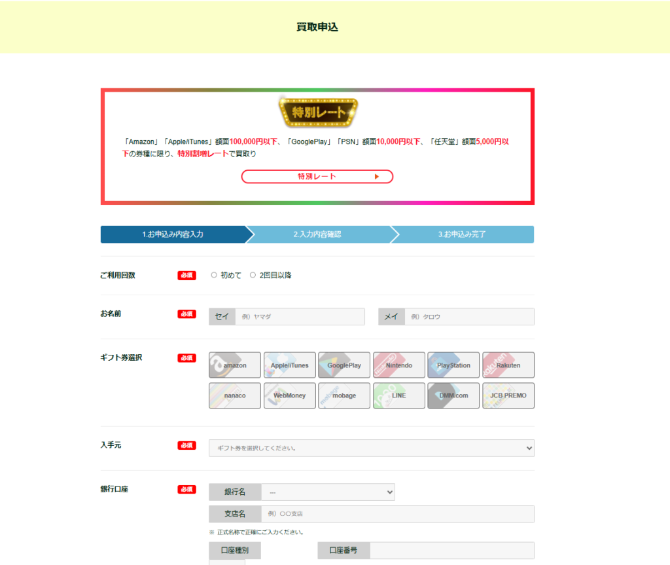Select the Rakuten gift card tile
This screenshot has width=670, height=565.
click(x=508, y=365)
